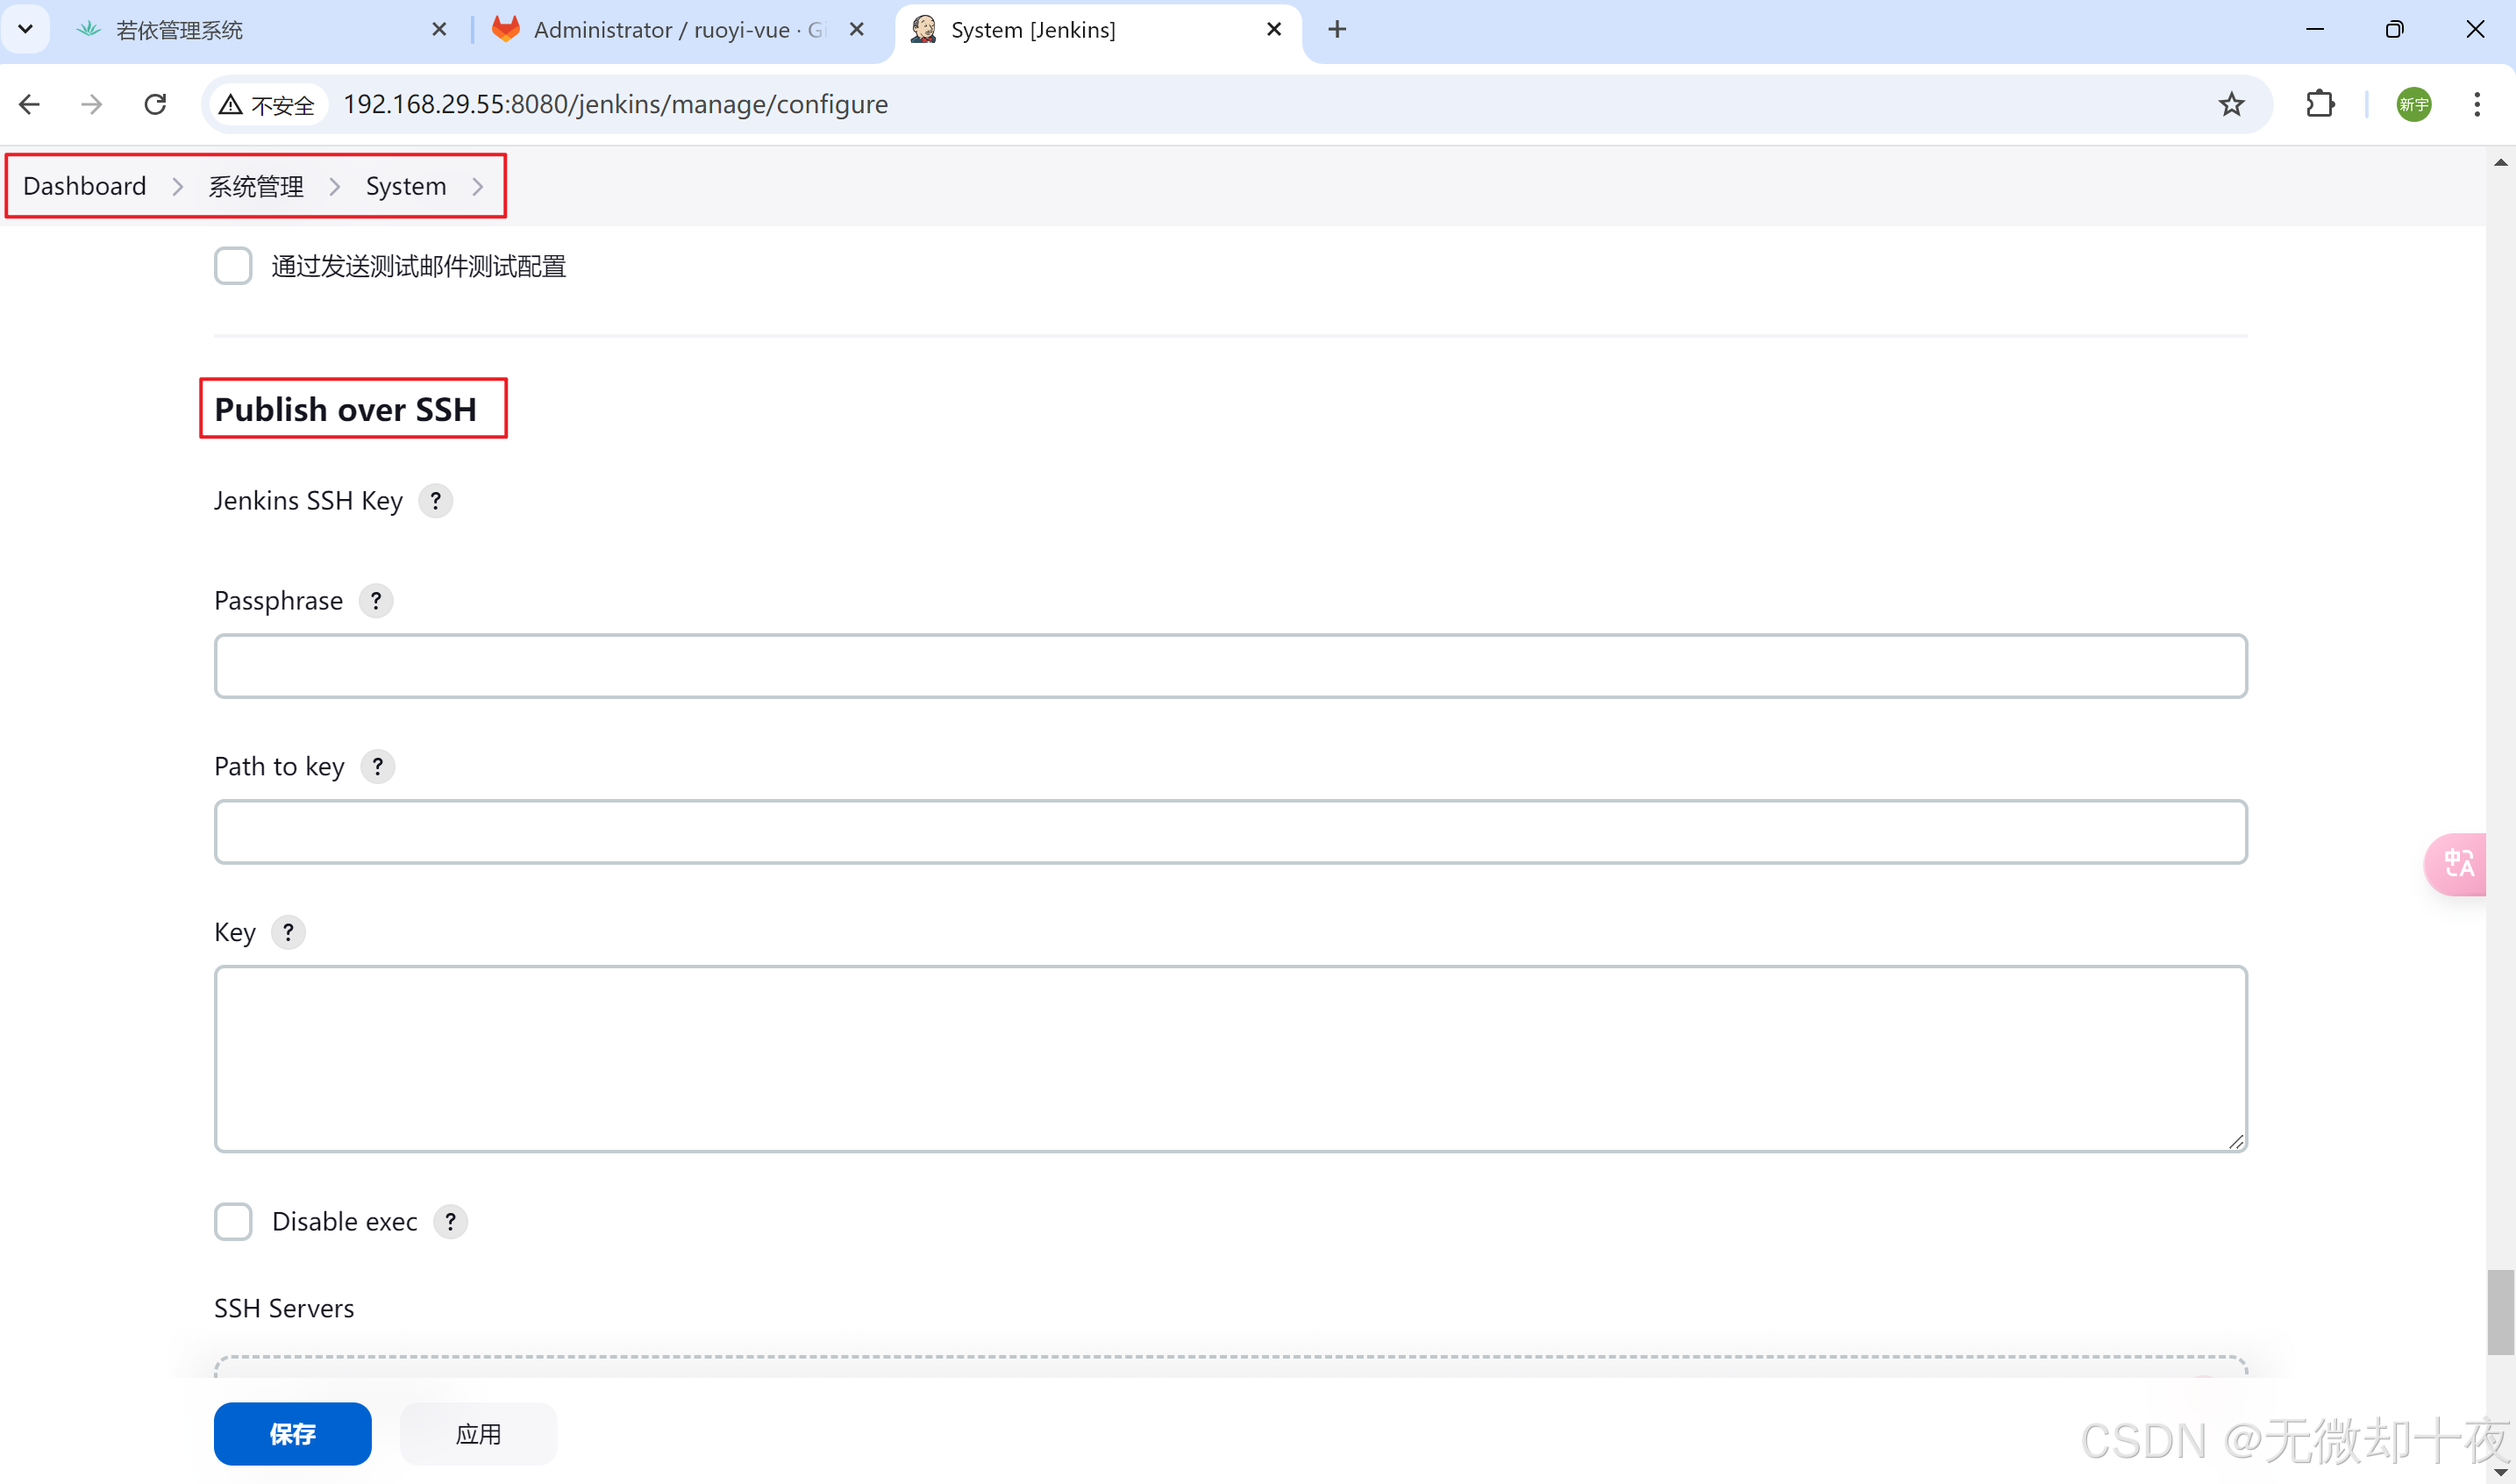Show help for the Key field
Image resolution: width=2516 pixels, height=1484 pixels.
(x=288, y=933)
